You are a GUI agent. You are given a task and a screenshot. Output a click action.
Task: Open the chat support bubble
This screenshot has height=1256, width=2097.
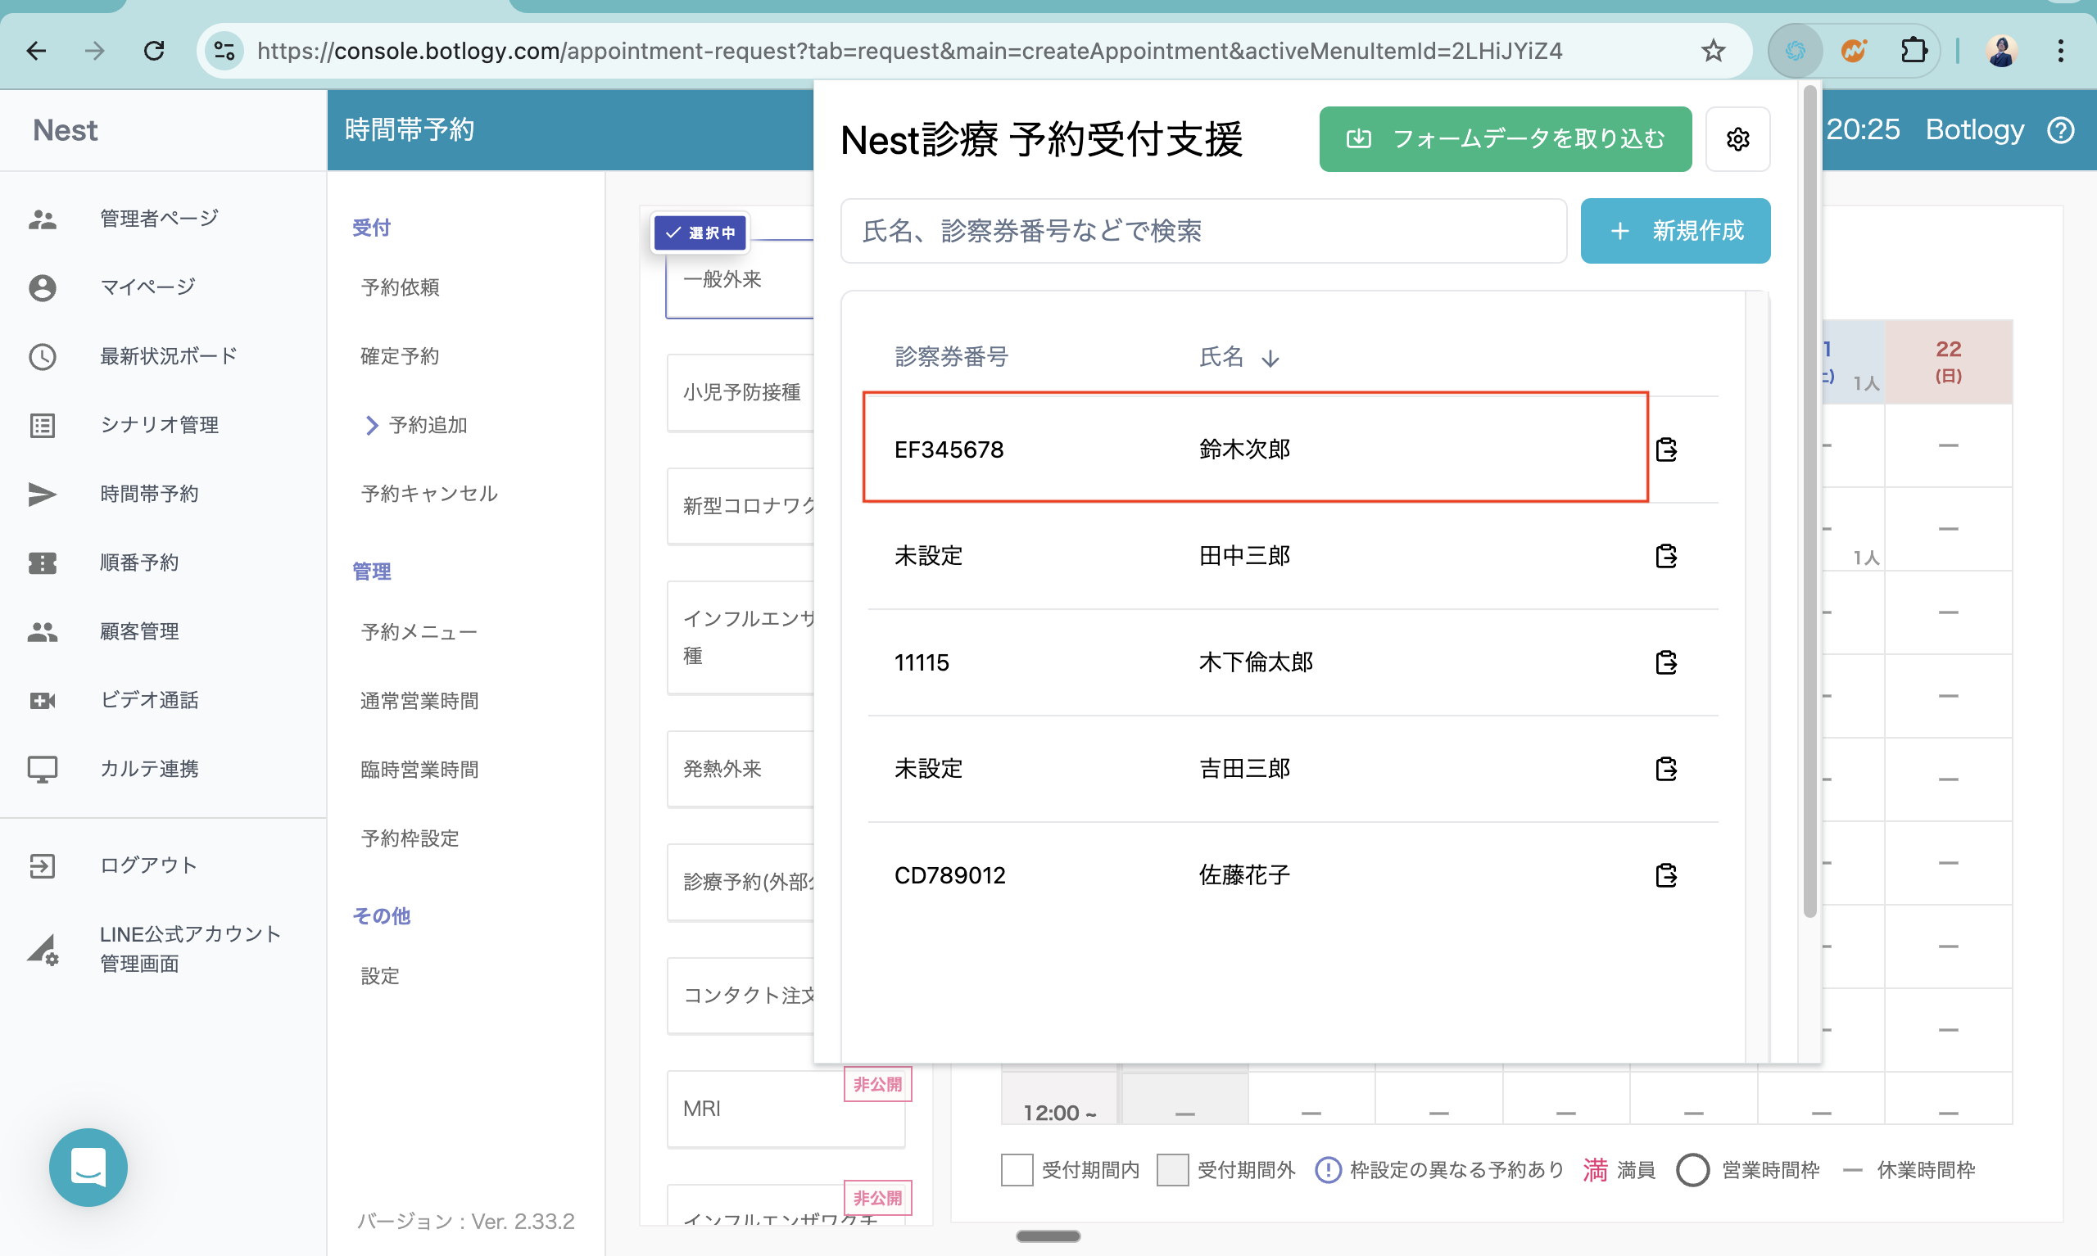pyautogui.click(x=88, y=1167)
